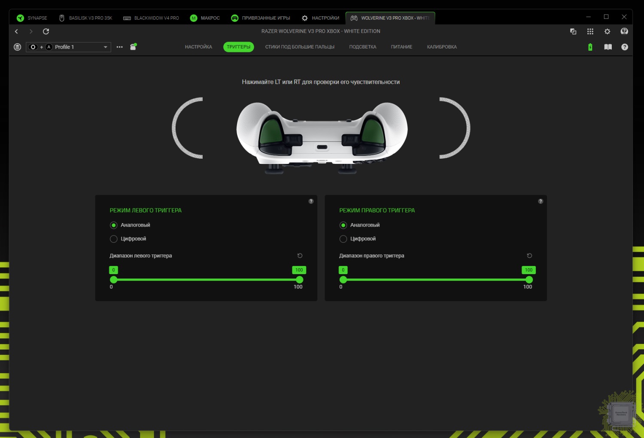Open the apps grid icon
Image resolution: width=644 pixels, height=438 pixels.
[x=590, y=31]
